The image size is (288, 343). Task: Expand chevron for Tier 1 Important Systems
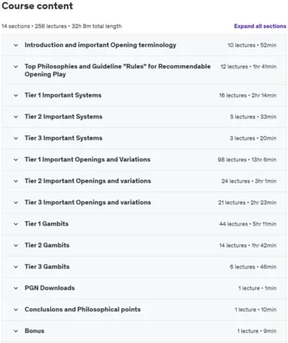16,95
